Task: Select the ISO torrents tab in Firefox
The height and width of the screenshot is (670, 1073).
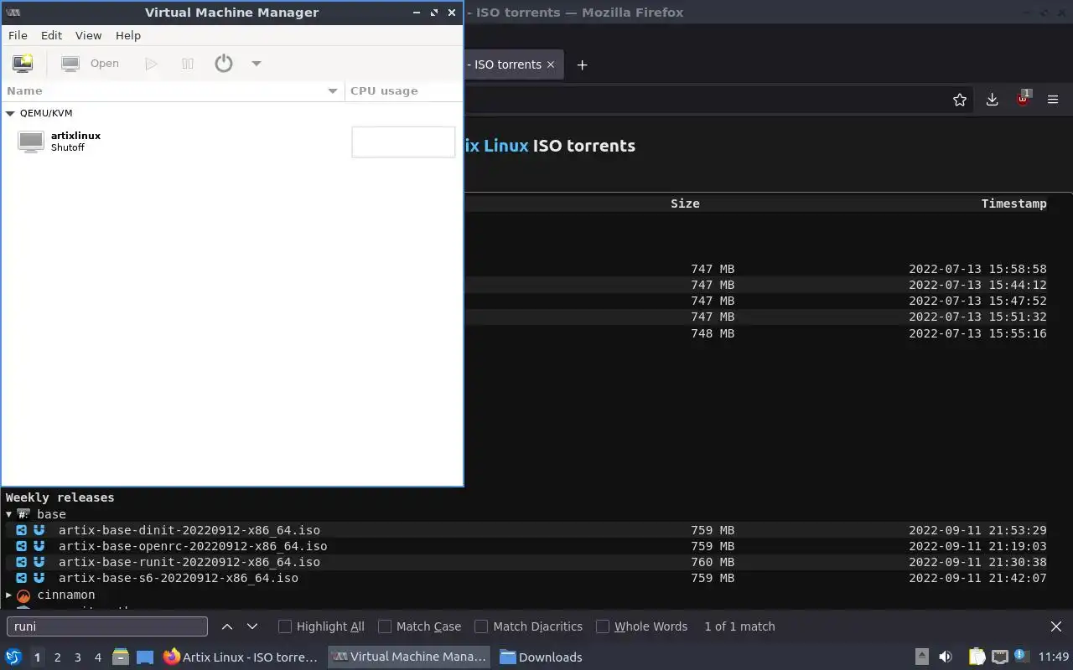Action: [x=512, y=64]
